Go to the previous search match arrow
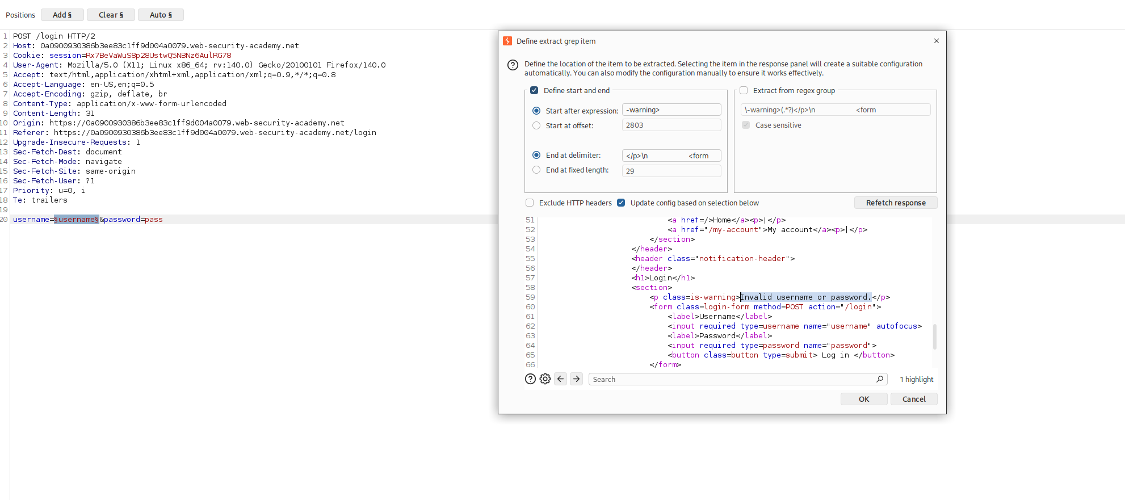This screenshot has width=1125, height=500. click(561, 379)
